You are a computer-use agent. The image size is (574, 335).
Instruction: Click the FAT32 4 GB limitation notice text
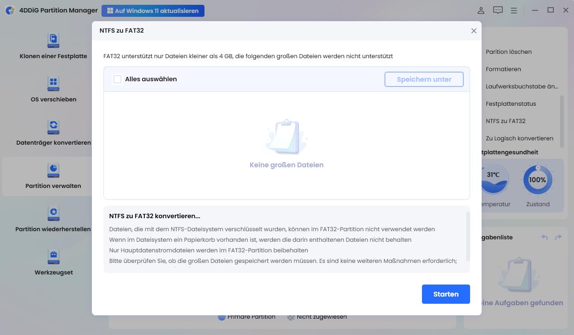pyautogui.click(x=248, y=56)
